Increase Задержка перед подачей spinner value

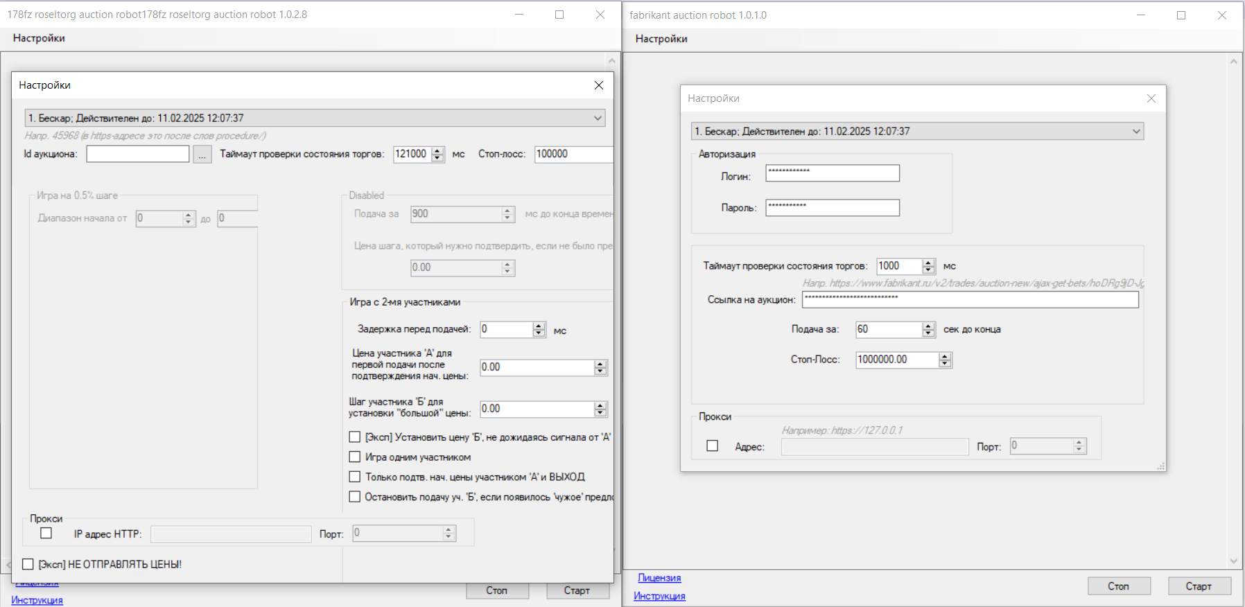click(x=539, y=326)
